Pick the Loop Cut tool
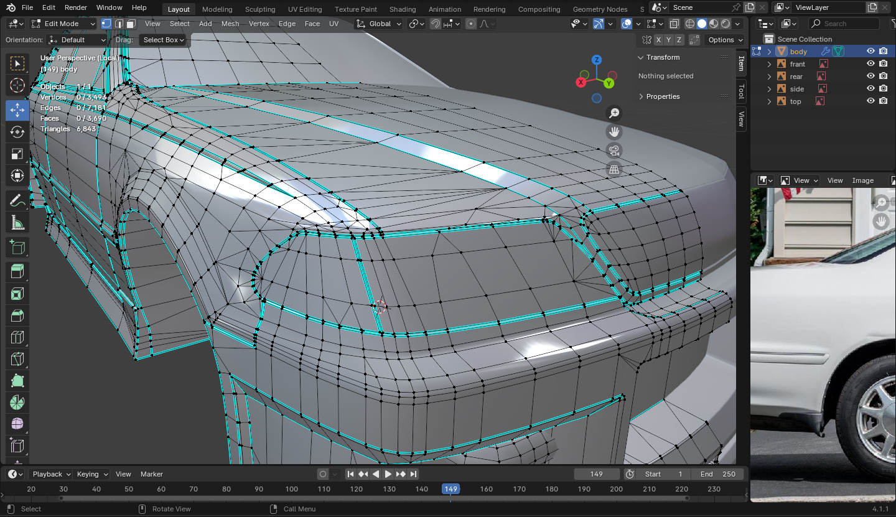Screen dimensions: 896x517 [17, 337]
